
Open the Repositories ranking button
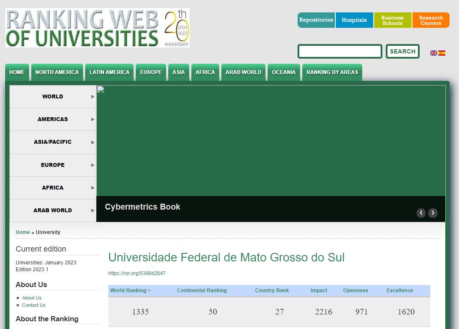coord(316,20)
